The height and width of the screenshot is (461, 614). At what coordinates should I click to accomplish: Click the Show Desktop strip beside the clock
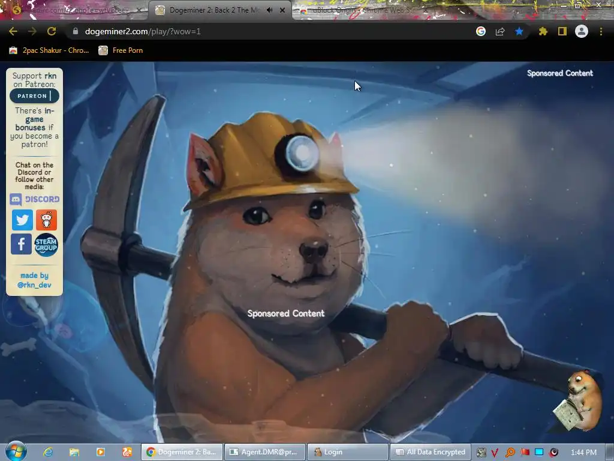[609, 452]
